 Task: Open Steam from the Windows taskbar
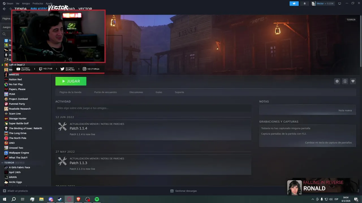[x=60, y=199]
